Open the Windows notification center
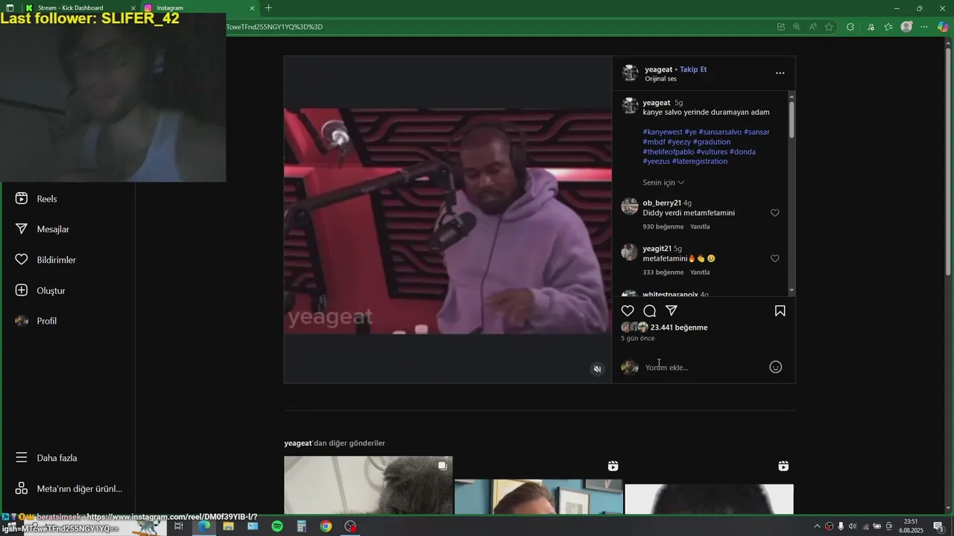 tap(938, 526)
